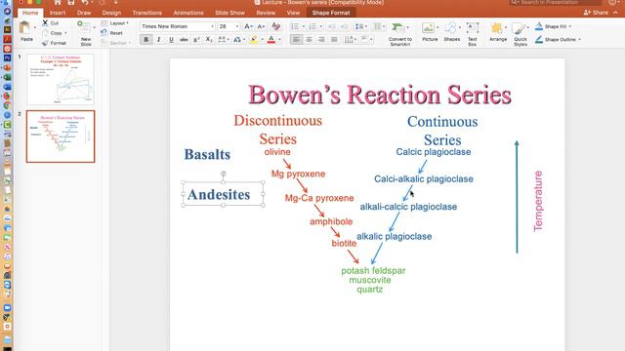Open the font size dropdown

237,26
